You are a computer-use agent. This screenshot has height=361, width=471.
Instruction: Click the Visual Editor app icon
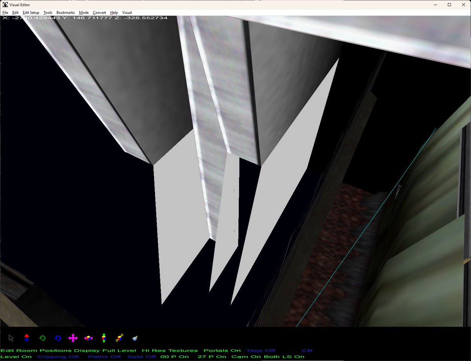point(5,5)
